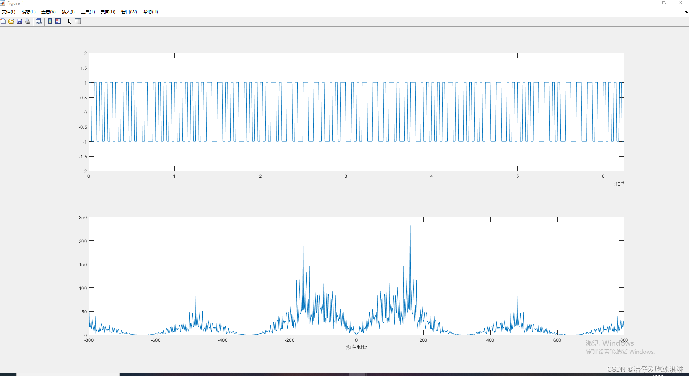Open the 帮助(H) menu
Screen dimensions: 689x376
coord(150,12)
